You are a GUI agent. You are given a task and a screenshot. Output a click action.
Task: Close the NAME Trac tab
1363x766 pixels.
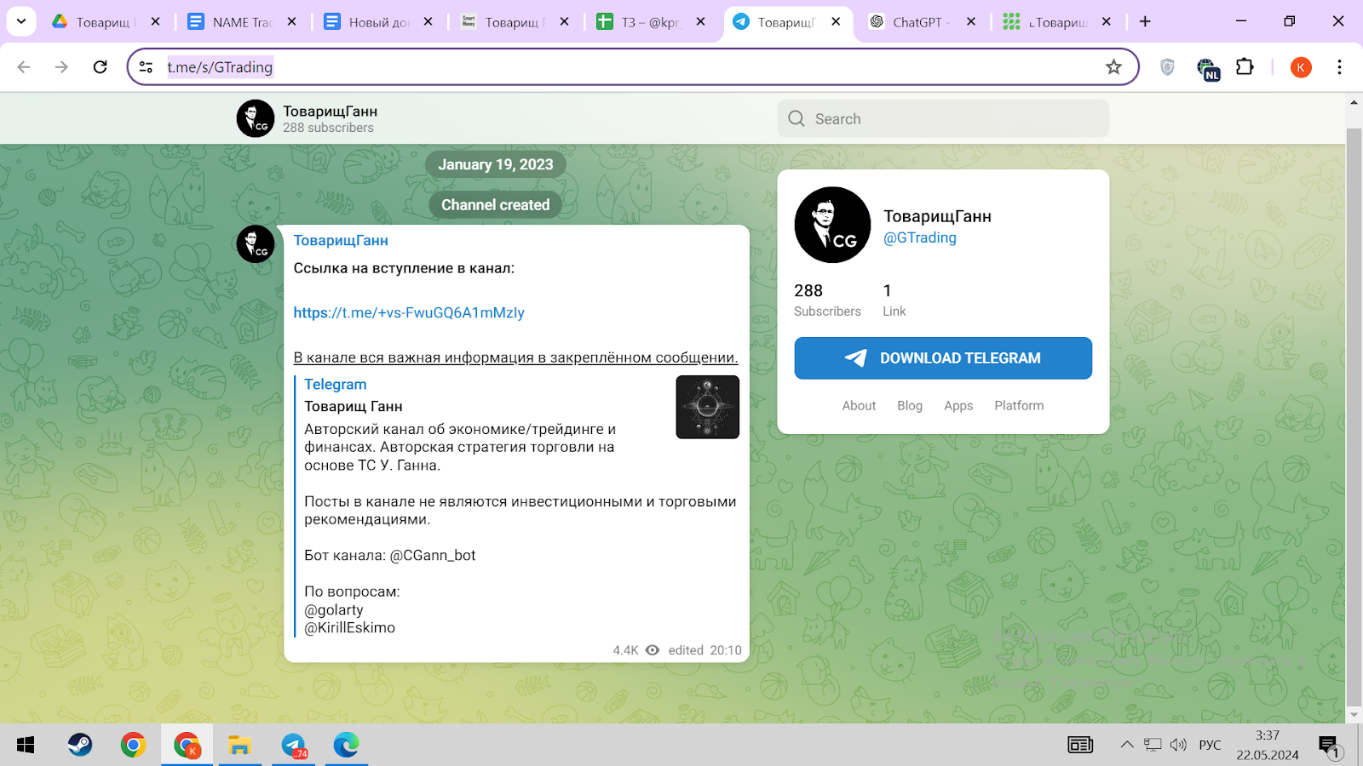click(292, 22)
